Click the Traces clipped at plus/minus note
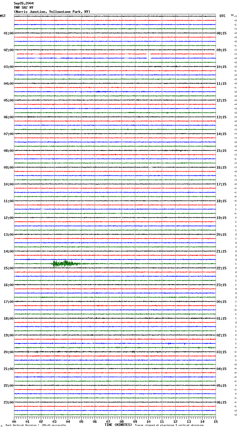 tap(169, 425)
